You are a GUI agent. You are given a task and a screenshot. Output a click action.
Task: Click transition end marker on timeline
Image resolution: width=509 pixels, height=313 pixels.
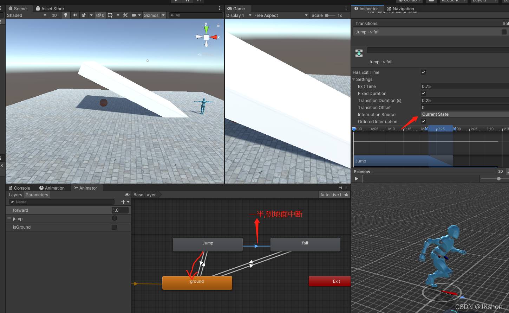click(454, 129)
